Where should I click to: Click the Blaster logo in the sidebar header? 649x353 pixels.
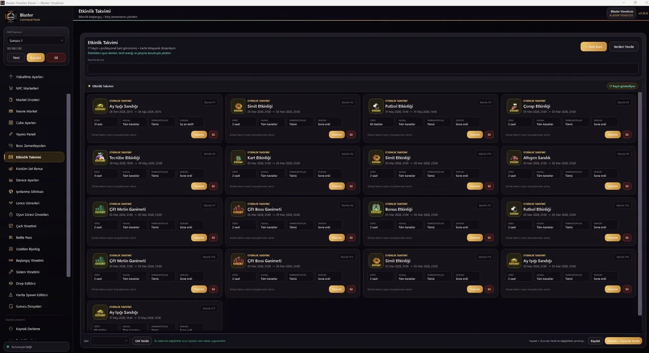11,17
